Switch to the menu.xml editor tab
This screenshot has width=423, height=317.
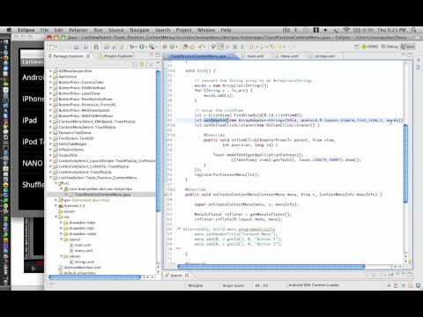[288, 55]
